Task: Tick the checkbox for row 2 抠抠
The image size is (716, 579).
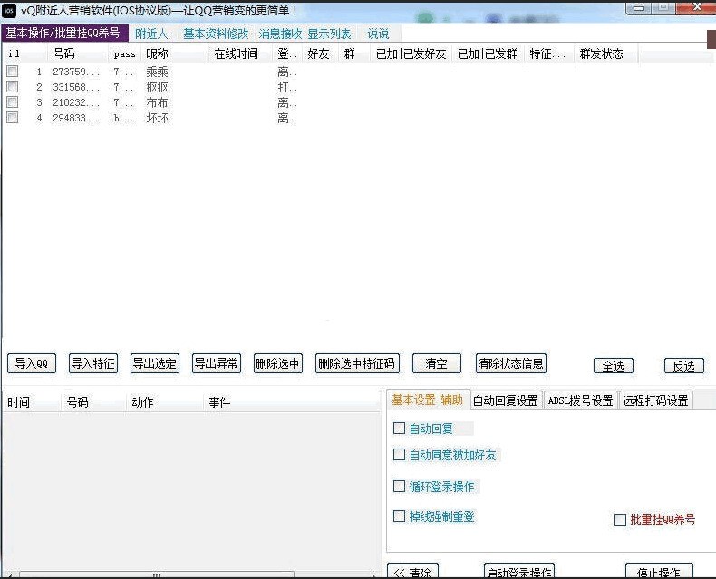Action: click(x=13, y=87)
